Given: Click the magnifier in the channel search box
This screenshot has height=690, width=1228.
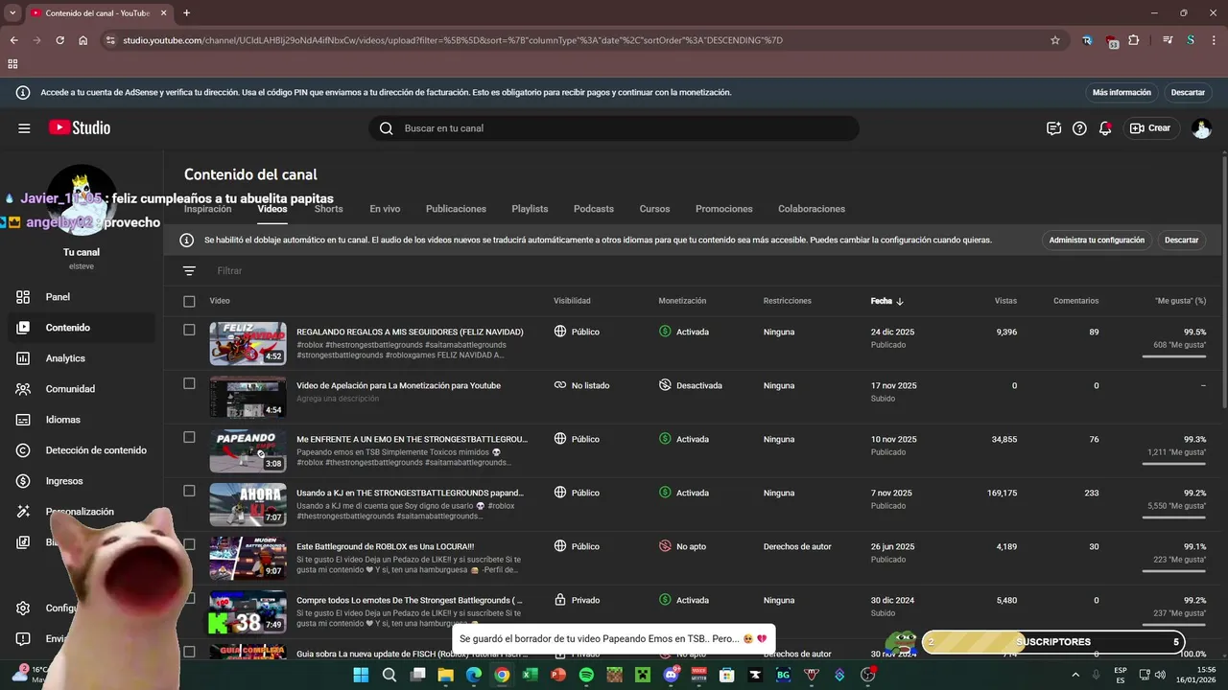Looking at the screenshot, I should [386, 128].
